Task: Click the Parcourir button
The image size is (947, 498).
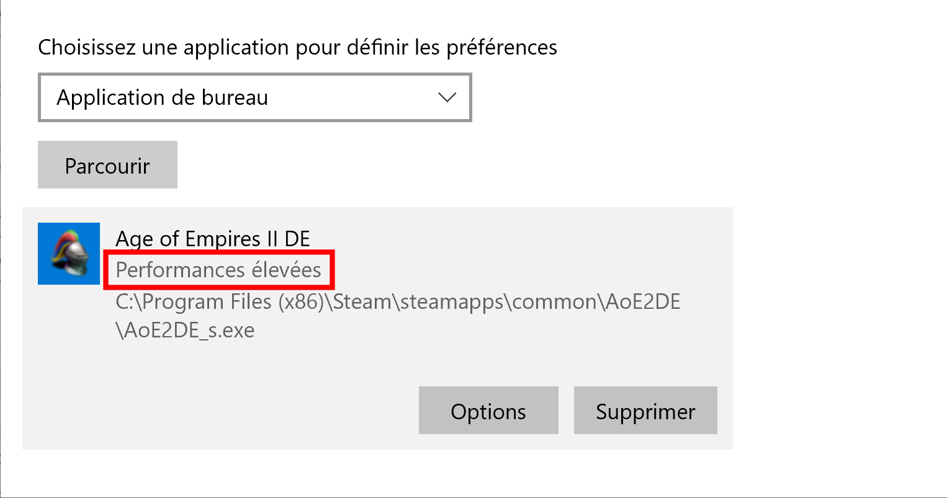Action: (107, 165)
